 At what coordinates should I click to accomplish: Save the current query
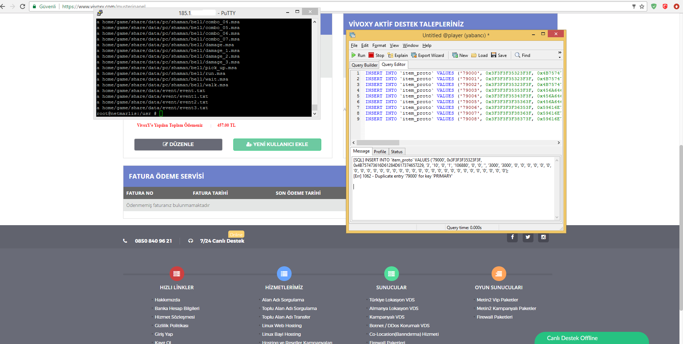pos(499,55)
